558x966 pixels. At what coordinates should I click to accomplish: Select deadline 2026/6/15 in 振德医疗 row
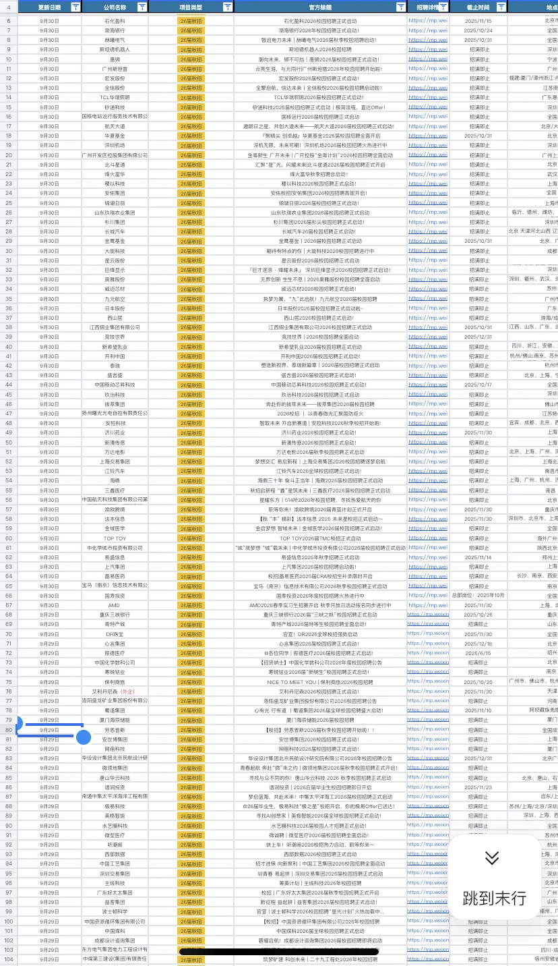click(x=478, y=653)
